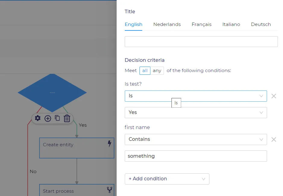Switch to the Français title tab
The width and height of the screenshot is (283, 196).
coord(201,24)
